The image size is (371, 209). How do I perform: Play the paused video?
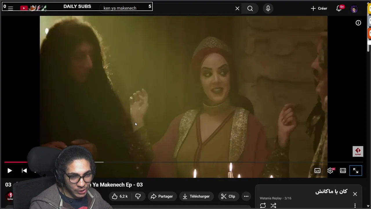tap(10, 171)
